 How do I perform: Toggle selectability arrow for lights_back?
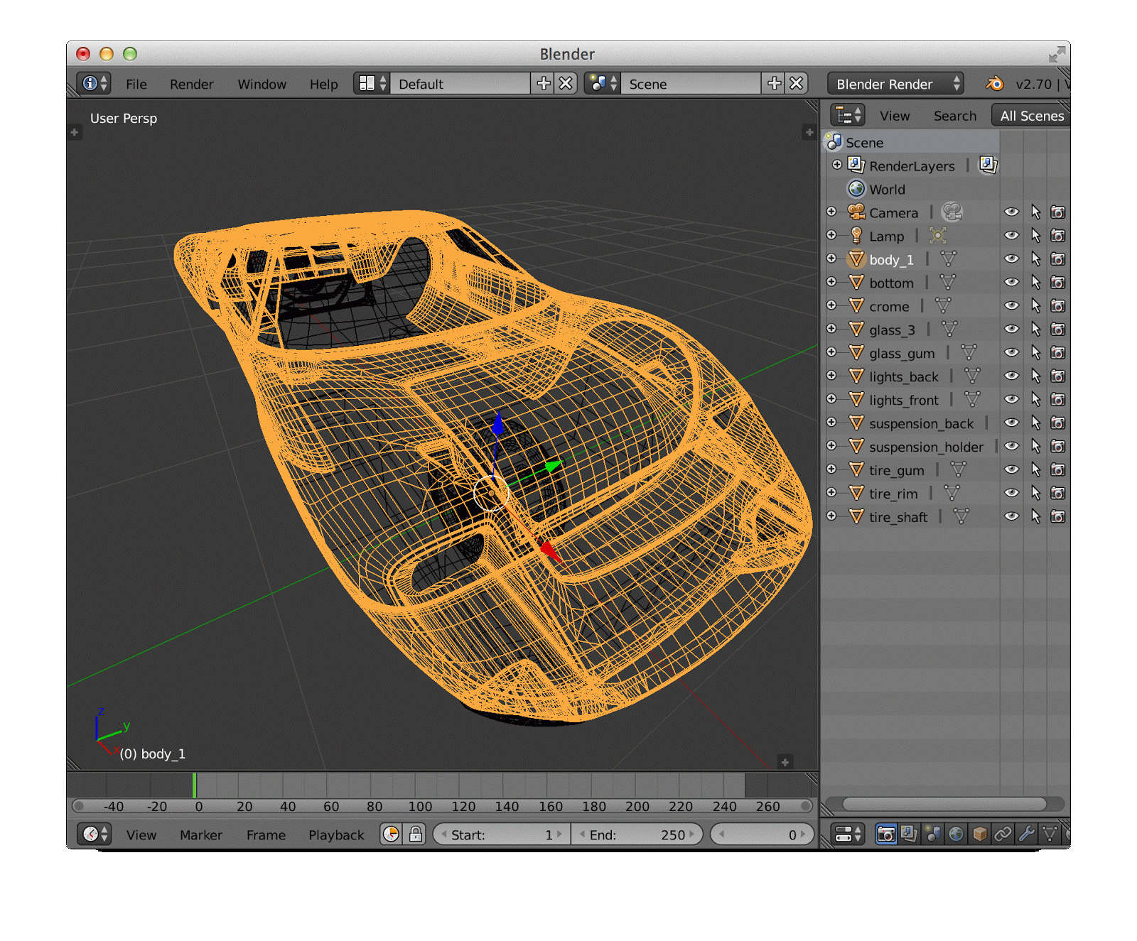[x=1035, y=376]
